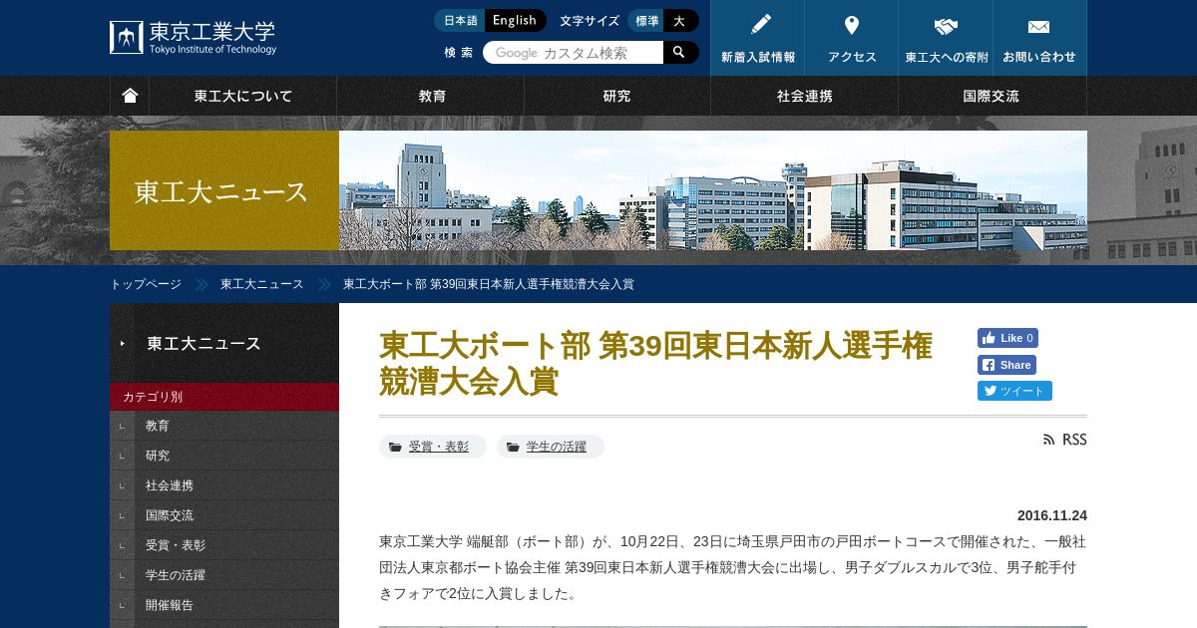Open 新着入試情報 pencil icon
1197x628 pixels.
pos(758,38)
